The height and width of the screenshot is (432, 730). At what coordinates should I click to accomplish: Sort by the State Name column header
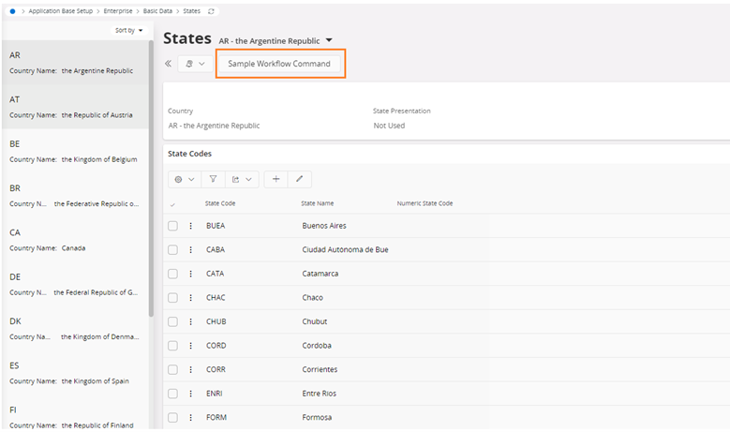[317, 203]
